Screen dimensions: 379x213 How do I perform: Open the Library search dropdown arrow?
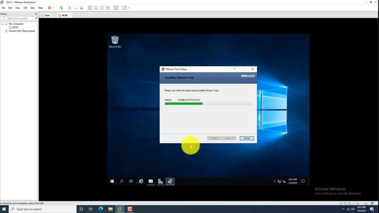(x=36, y=18)
